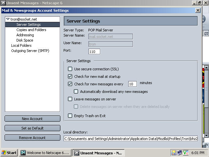Enable Automatically download any new messages
Screen dimensions: 209x157
76,92
